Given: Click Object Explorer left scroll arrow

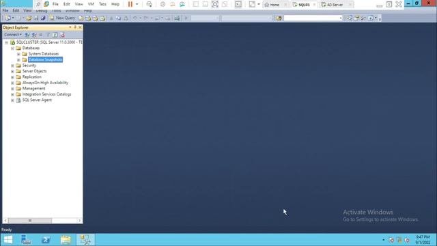Looking at the screenshot, I should [5, 221].
